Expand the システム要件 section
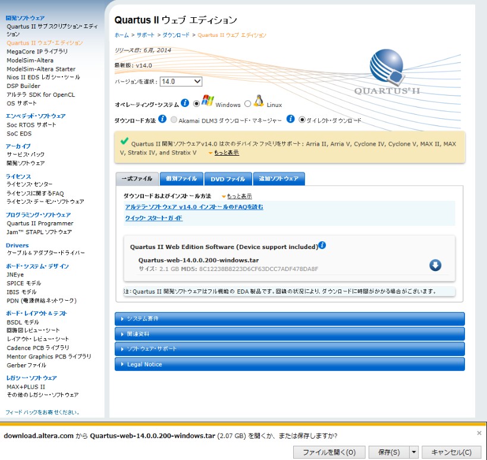Image resolution: width=487 pixels, height=460 pixels. (x=290, y=319)
